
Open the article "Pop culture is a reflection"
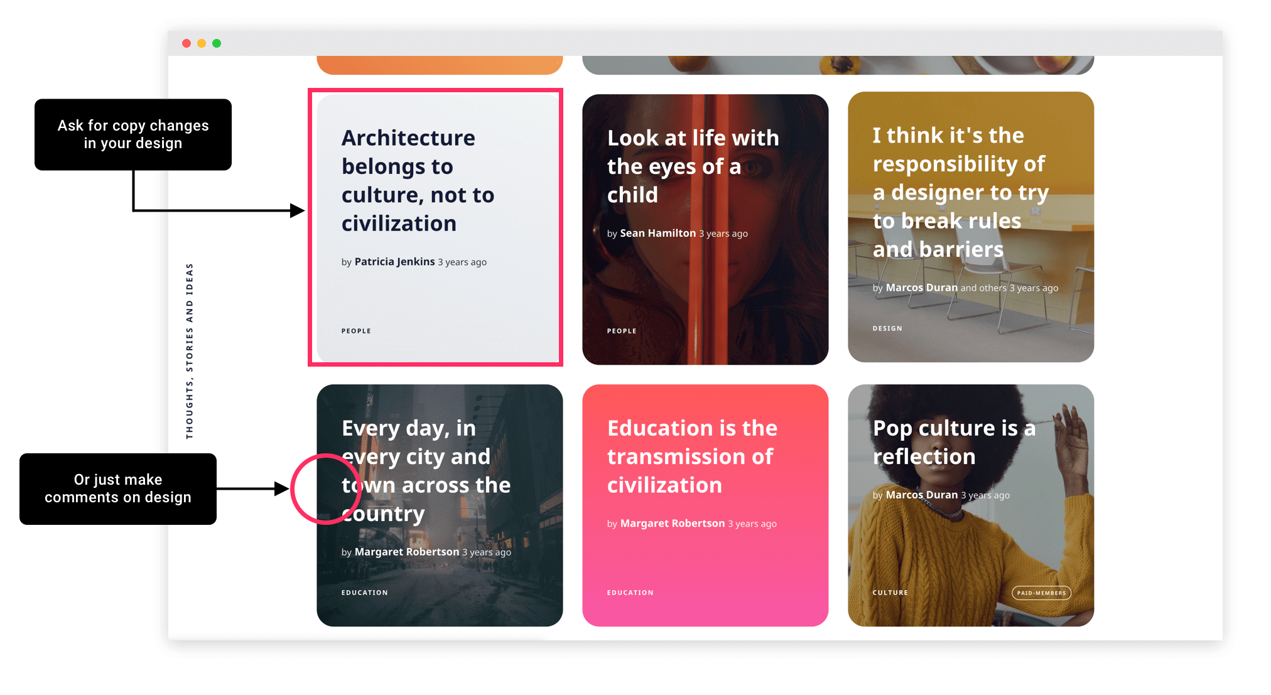click(x=955, y=442)
